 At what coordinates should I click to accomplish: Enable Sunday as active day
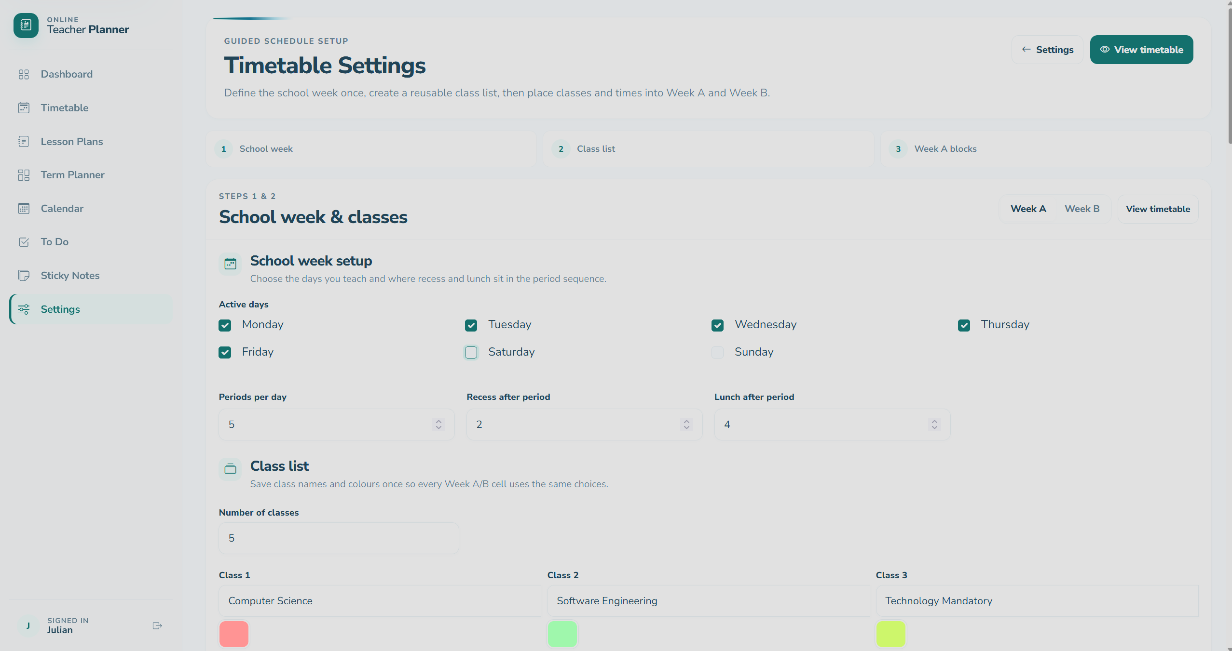[x=718, y=353]
